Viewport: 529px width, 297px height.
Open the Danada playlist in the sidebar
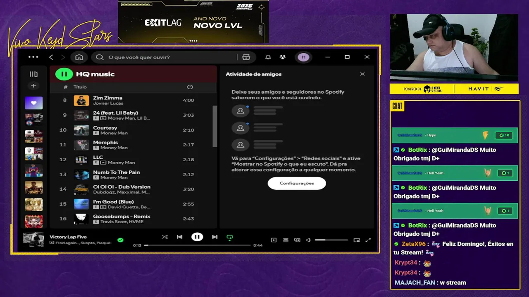point(33,222)
